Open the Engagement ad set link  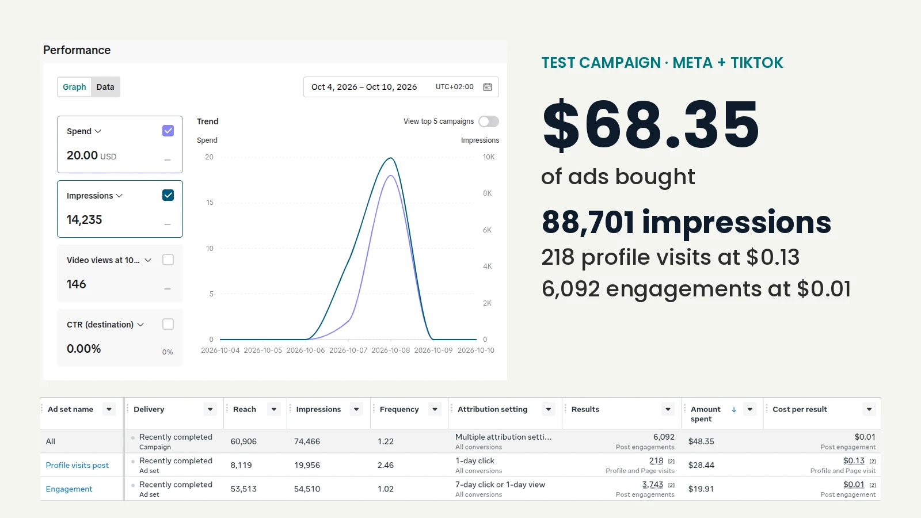[x=69, y=489]
